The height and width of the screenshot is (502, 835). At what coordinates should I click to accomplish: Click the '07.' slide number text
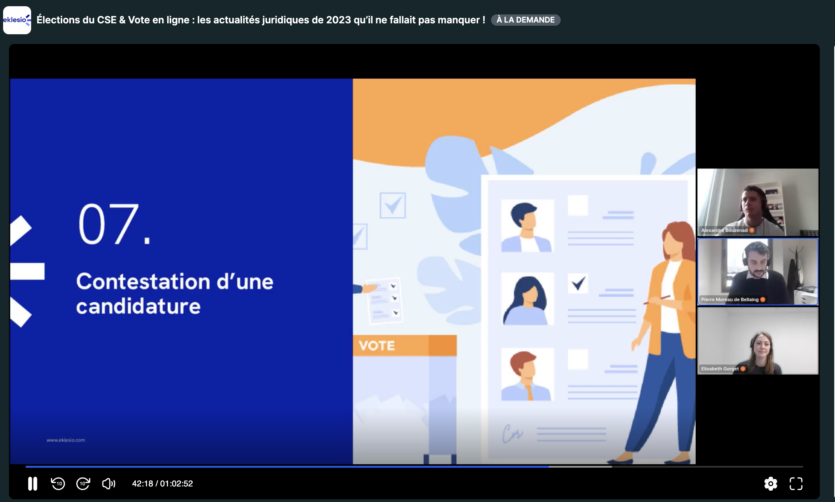(114, 224)
